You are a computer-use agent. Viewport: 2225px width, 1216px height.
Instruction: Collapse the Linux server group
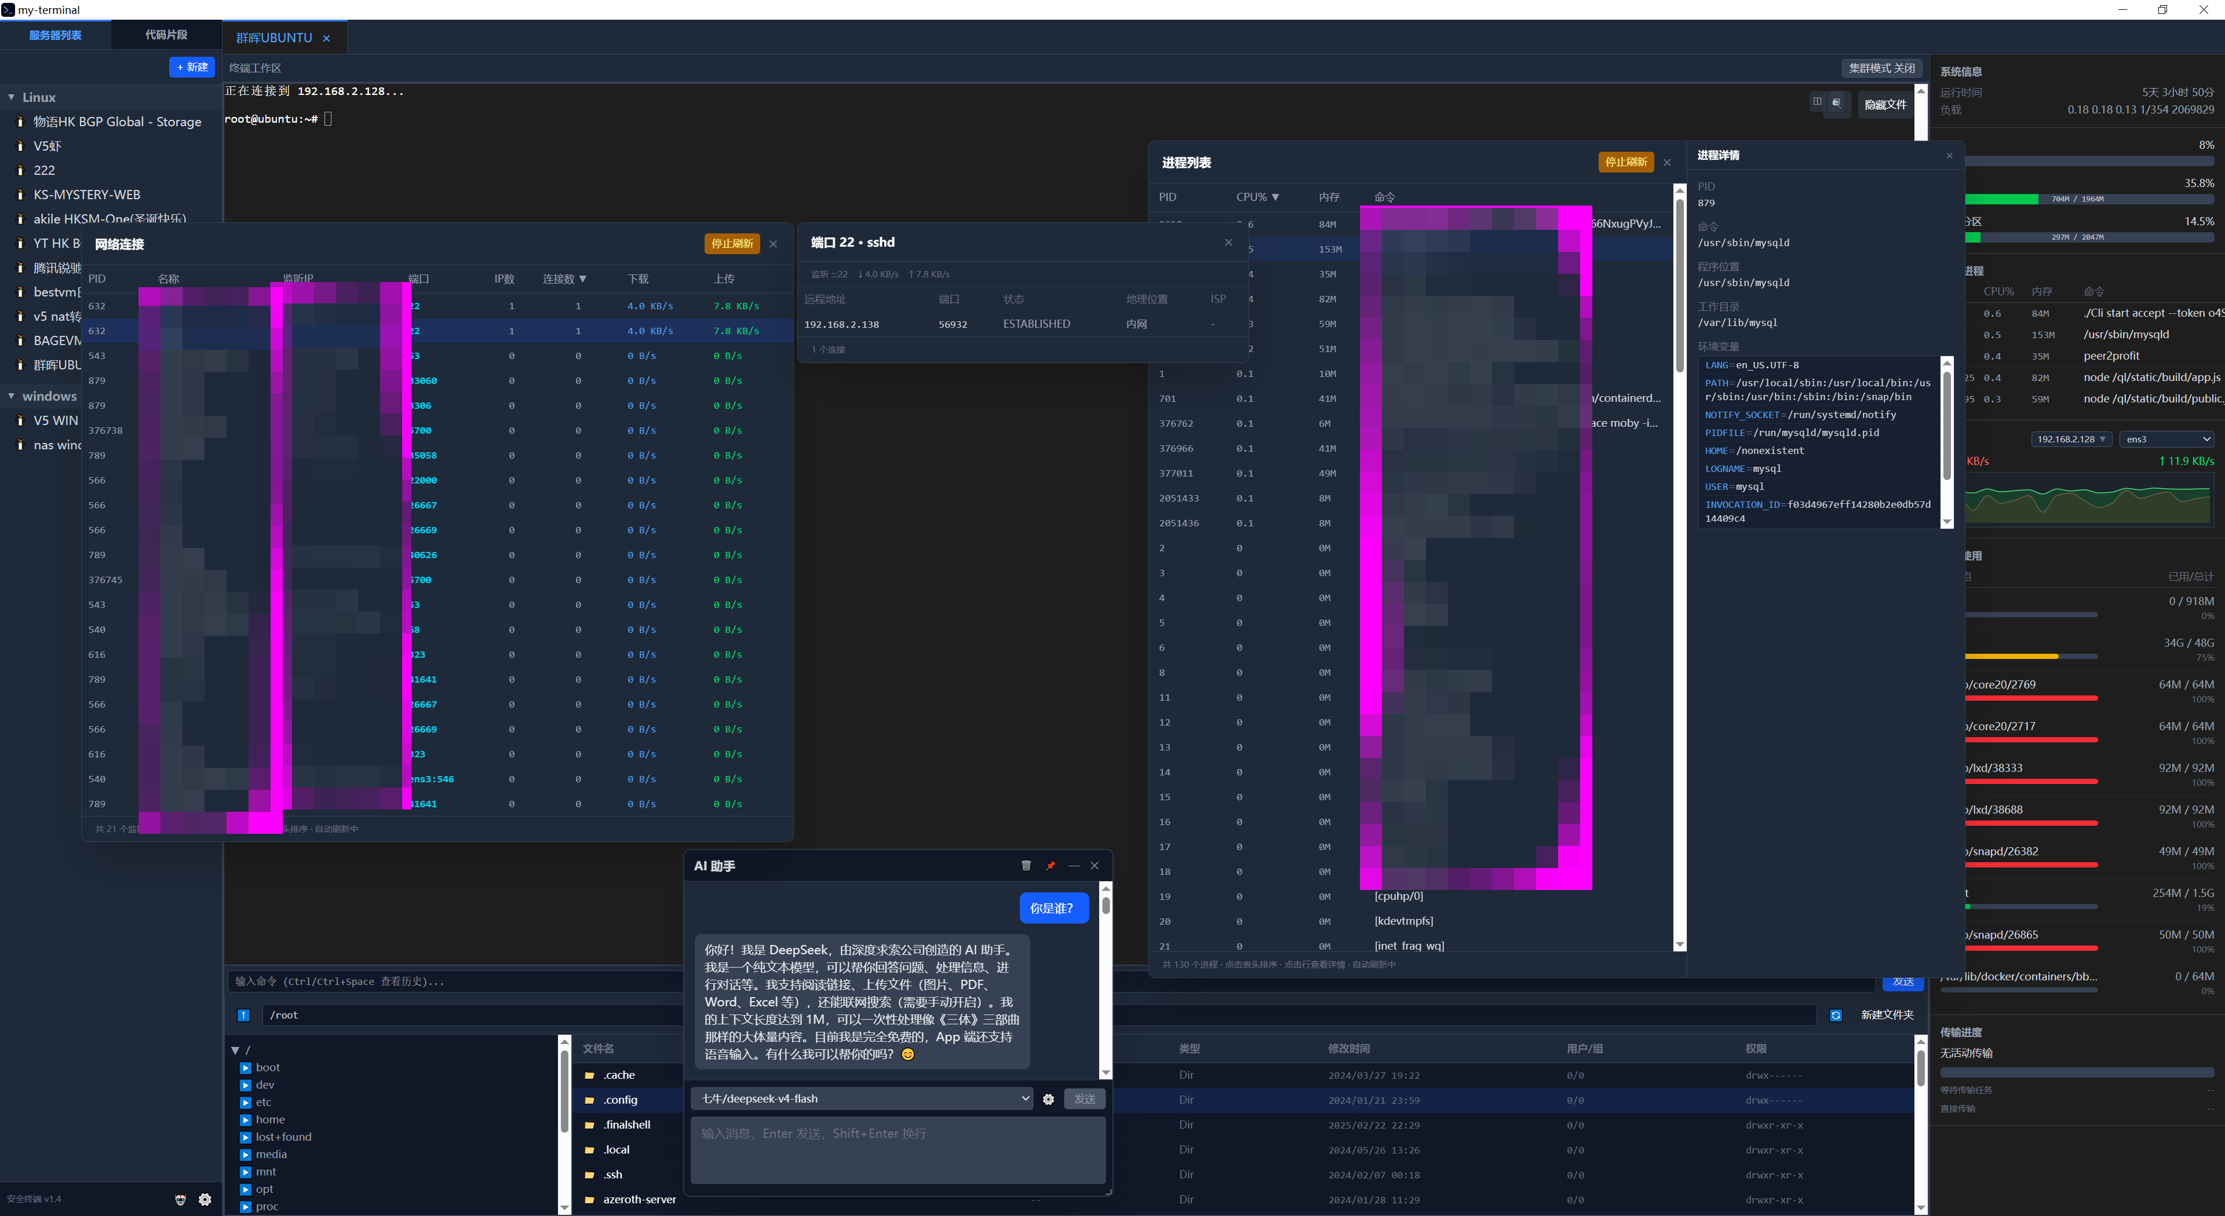[12, 97]
